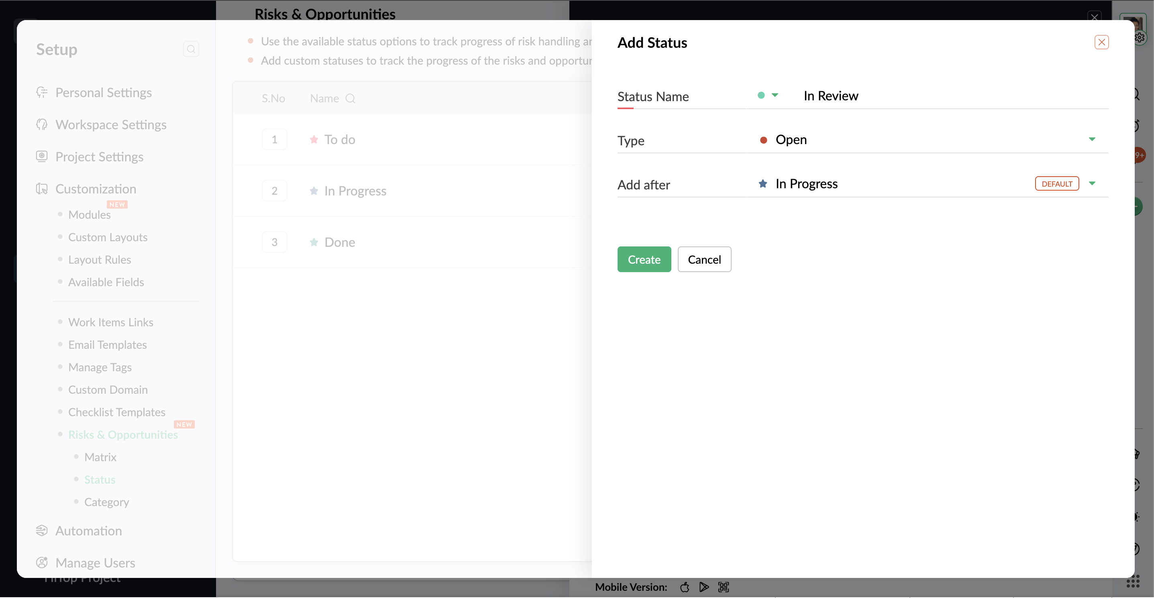Open the status color picker dropdown

[x=774, y=96]
